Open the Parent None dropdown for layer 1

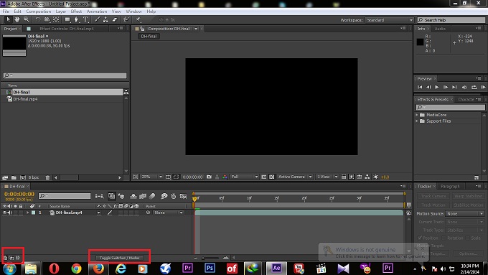[169, 213]
